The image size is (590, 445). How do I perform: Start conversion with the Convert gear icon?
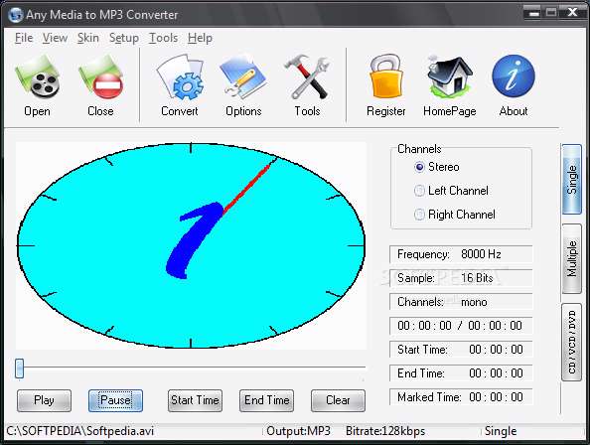coord(180,76)
